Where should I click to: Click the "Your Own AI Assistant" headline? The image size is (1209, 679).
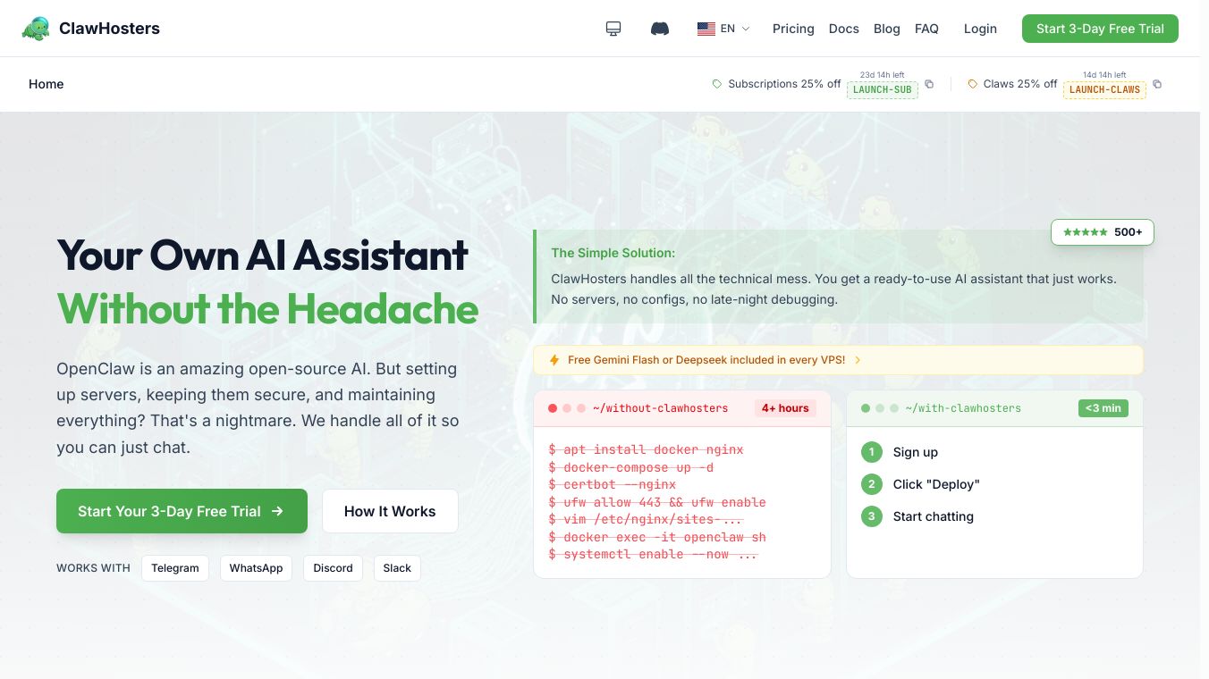click(x=262, y=256)
